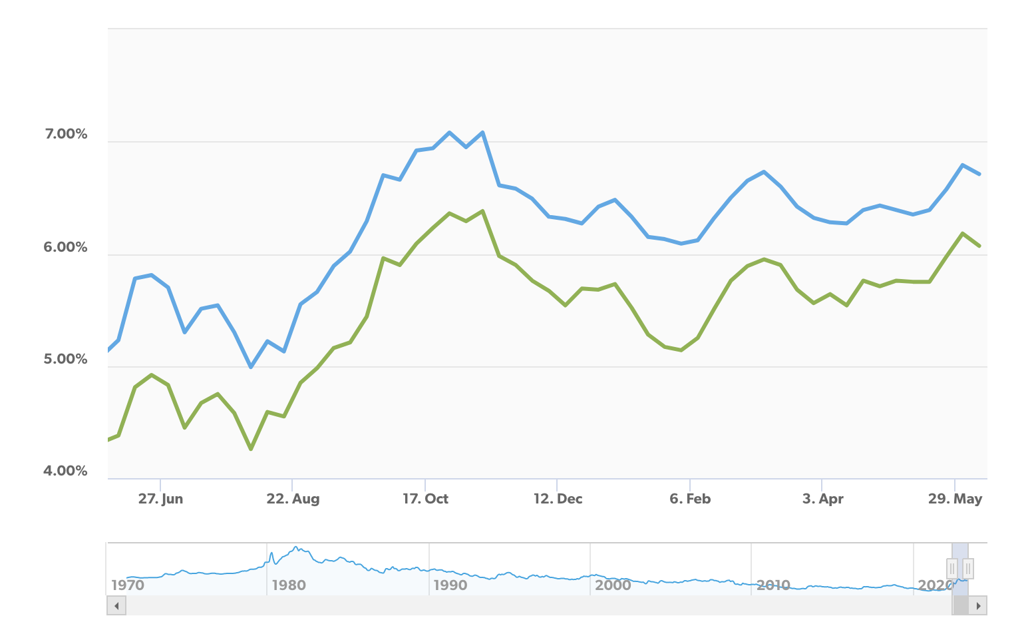This screenshot has height=634, width=1034.
Task: Click the 4.00% y-axis label
Action: 66,472
